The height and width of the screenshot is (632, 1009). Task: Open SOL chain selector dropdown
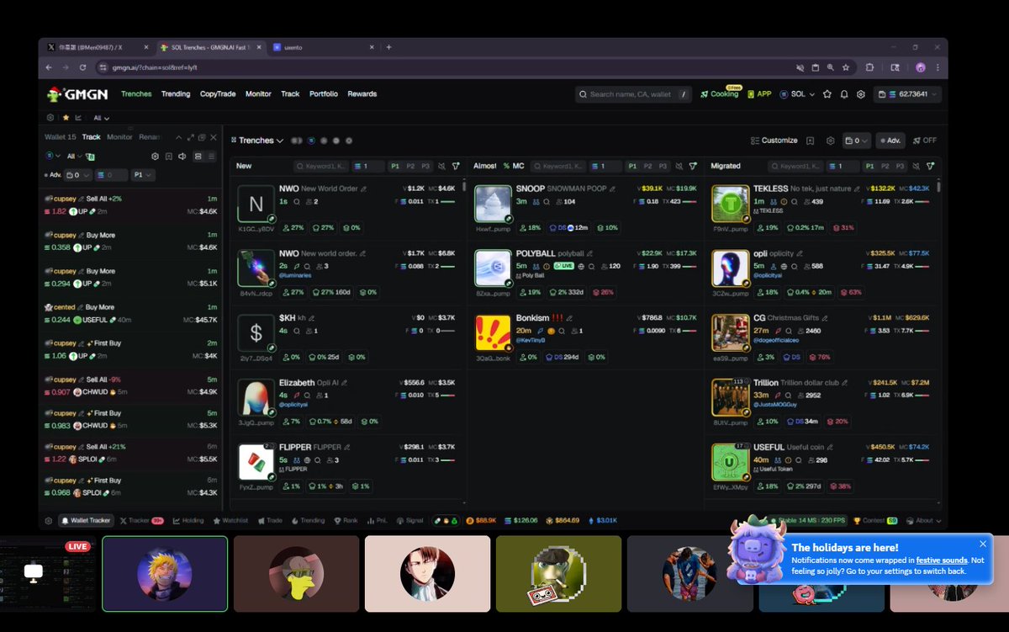coord(798,94)
